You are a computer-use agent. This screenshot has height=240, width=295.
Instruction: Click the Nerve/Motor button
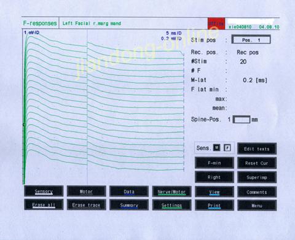coord(171,192)
